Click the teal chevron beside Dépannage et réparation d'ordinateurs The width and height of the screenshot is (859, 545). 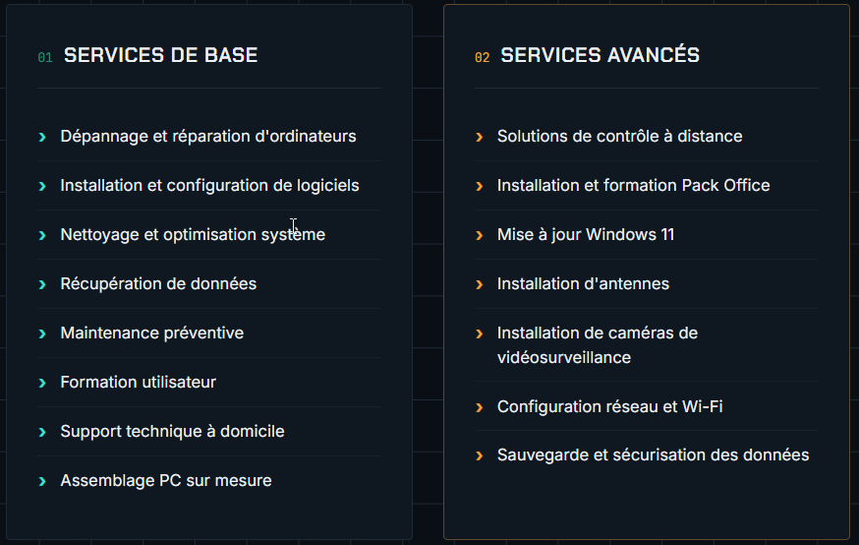[x=42, y=137]
